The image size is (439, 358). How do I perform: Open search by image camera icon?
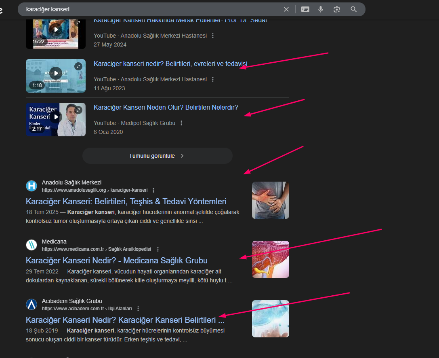pos(337,9)
